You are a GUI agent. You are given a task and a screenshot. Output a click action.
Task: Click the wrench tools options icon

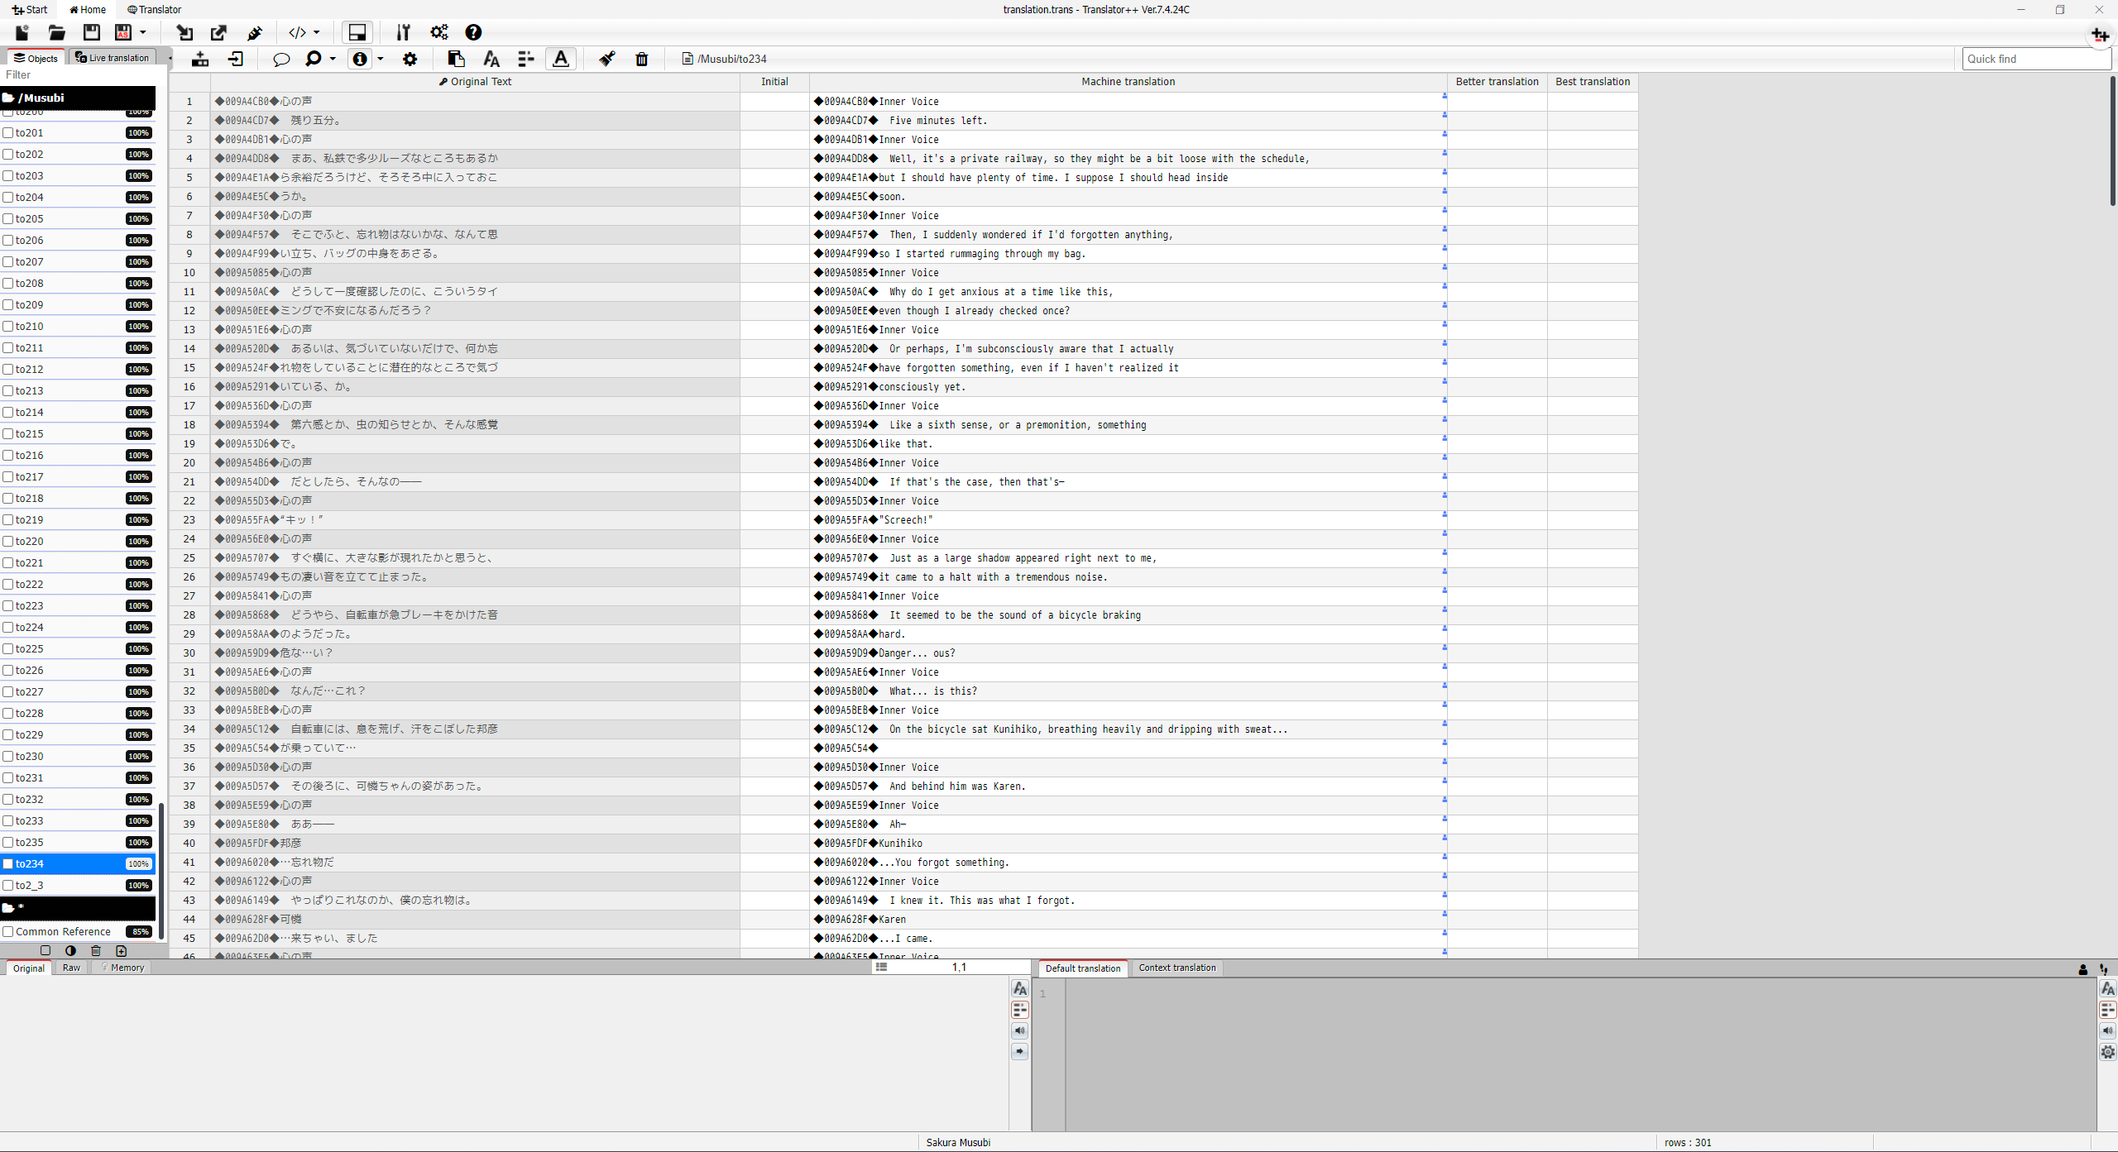click(403, 32)
